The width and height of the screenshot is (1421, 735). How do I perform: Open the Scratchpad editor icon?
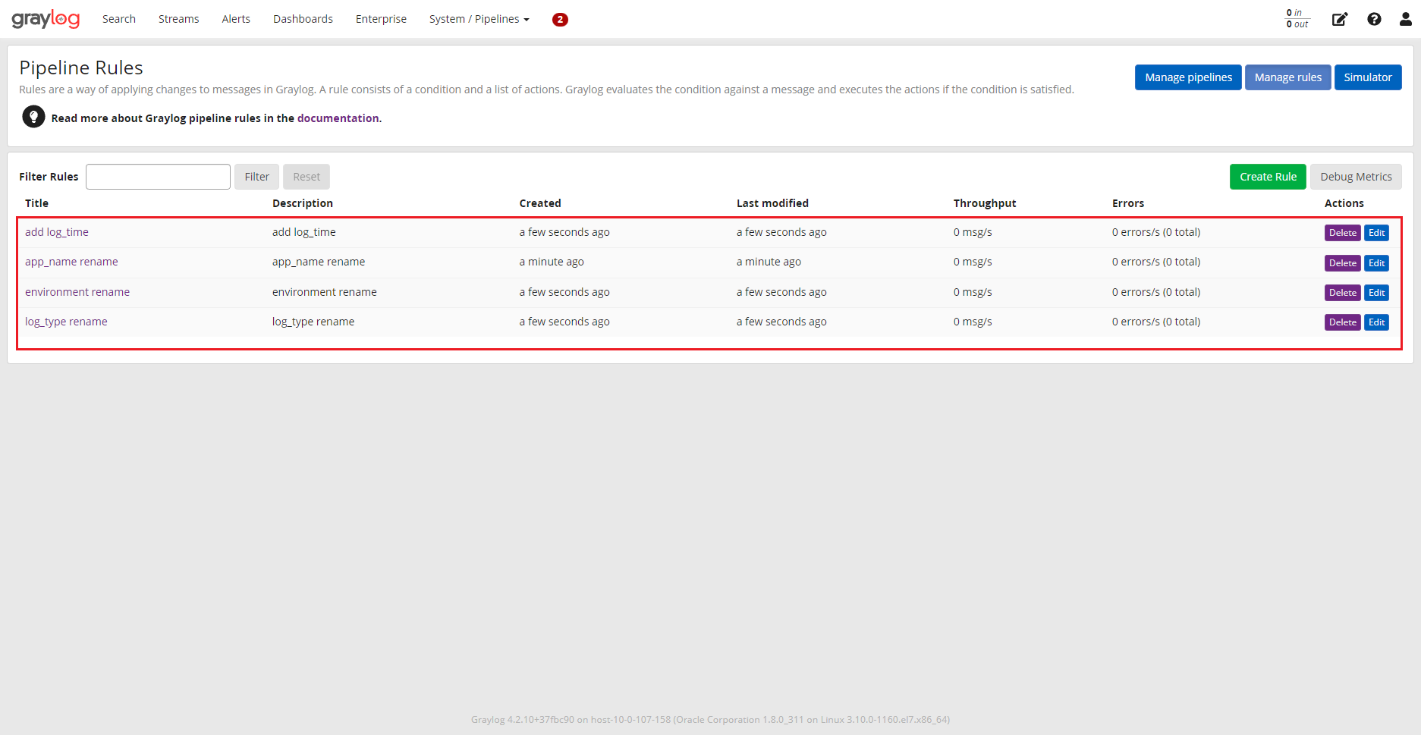click(x=1340, y=19)
